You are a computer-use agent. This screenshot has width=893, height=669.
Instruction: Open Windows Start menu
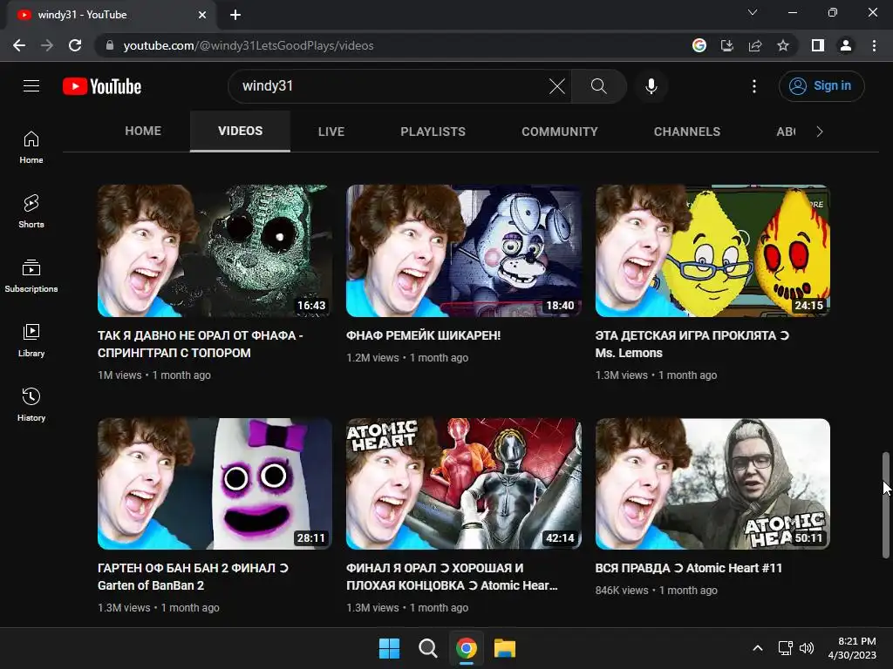tap(389, 648)
